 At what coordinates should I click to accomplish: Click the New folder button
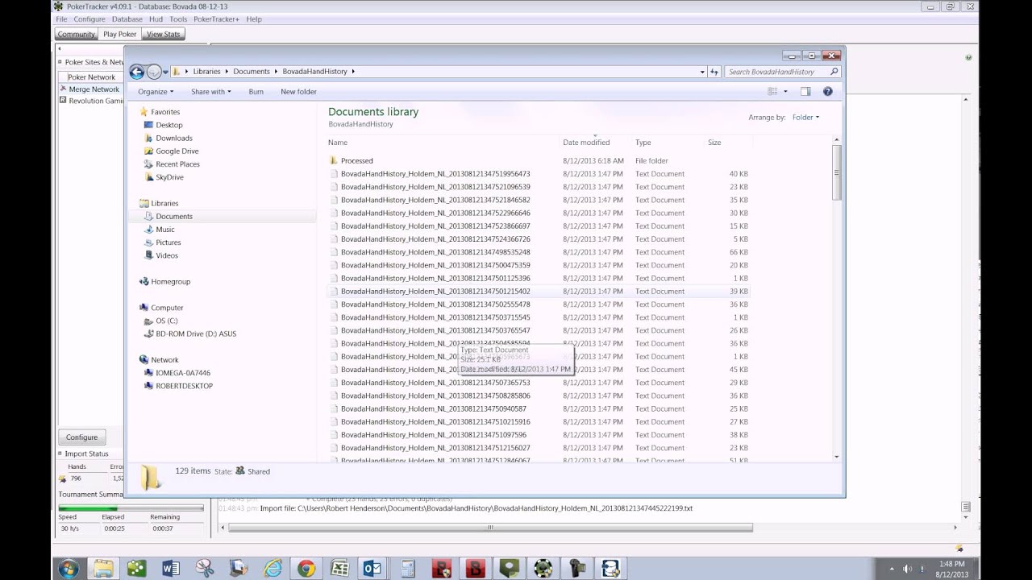298,92
